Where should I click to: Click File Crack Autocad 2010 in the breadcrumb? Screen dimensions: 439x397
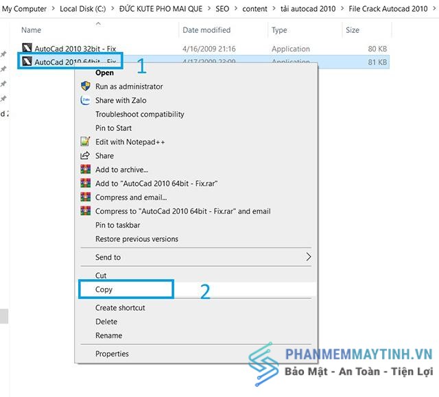coord(388,9)
